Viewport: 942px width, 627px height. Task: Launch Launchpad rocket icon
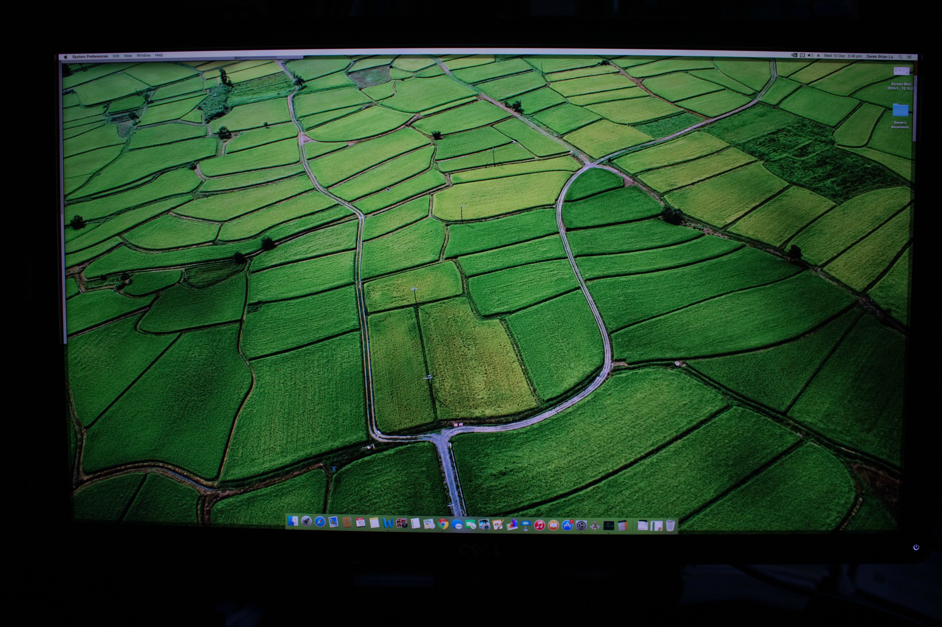[306, 521]
